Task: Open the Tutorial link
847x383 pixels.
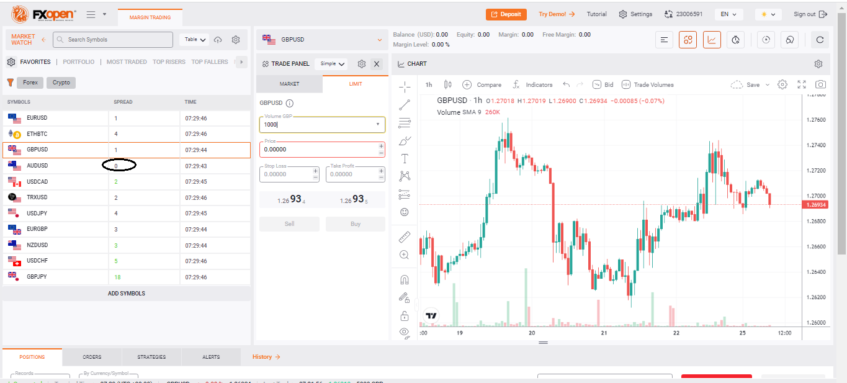Action: tap(597, 14)
